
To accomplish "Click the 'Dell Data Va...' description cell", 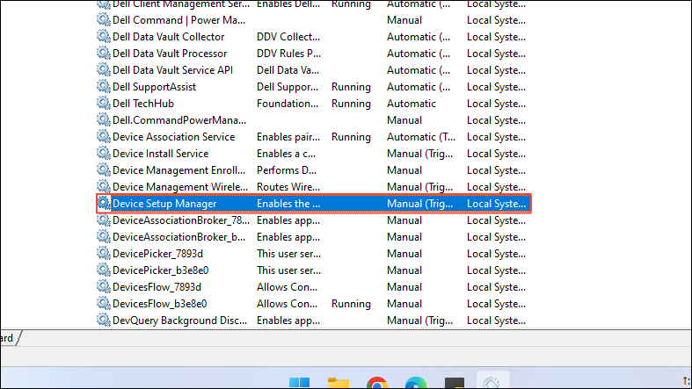I will pyautogui.click(x=288, y=70).
